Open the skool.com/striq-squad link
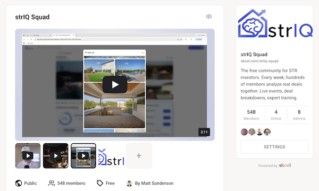 pyautogui.click(x=259, y=61)
